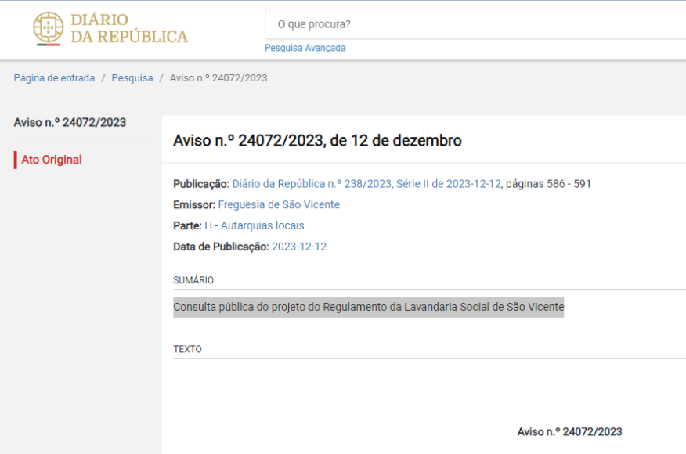The image size is (686, 454).
Task: Click the page range "páginas 586 - 591"
Action: (548, 184)
